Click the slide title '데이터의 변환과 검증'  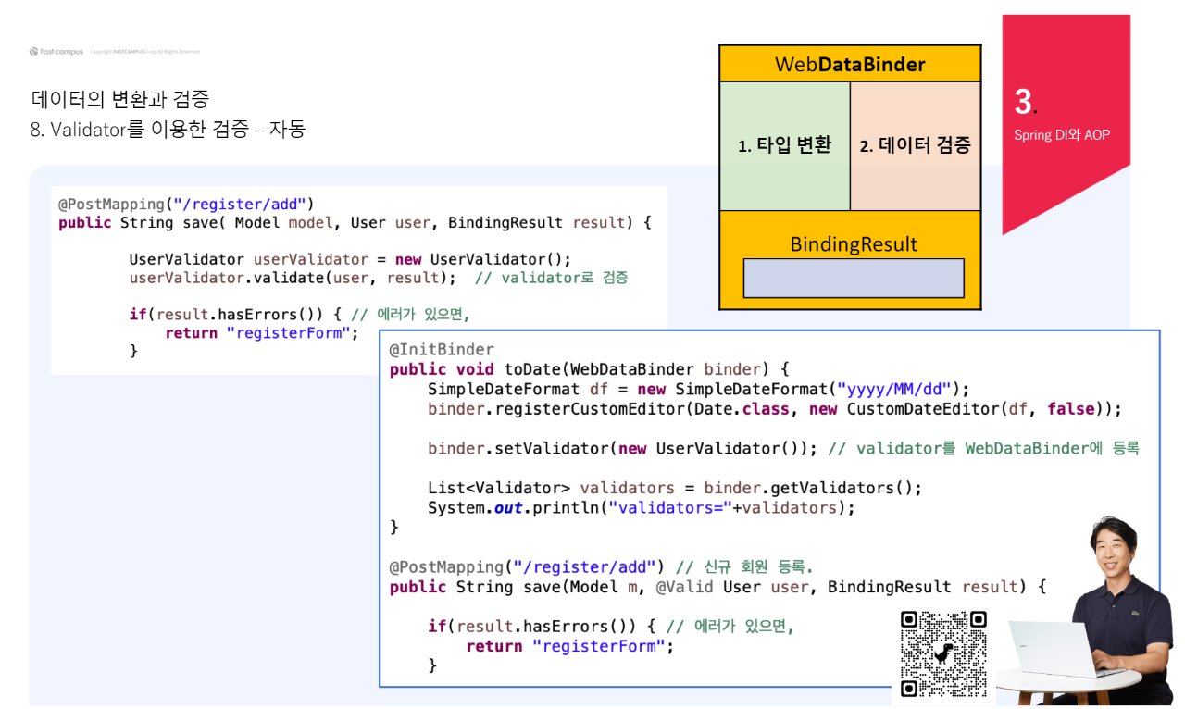(x=120, y=99)
